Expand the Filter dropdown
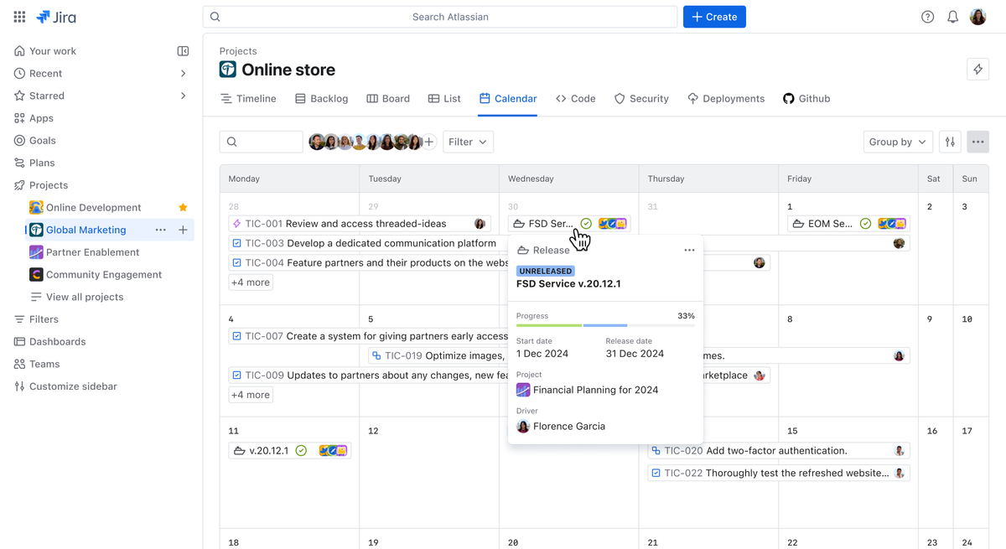The height and width of the screenshot is (549, 1006). point(467,142)
